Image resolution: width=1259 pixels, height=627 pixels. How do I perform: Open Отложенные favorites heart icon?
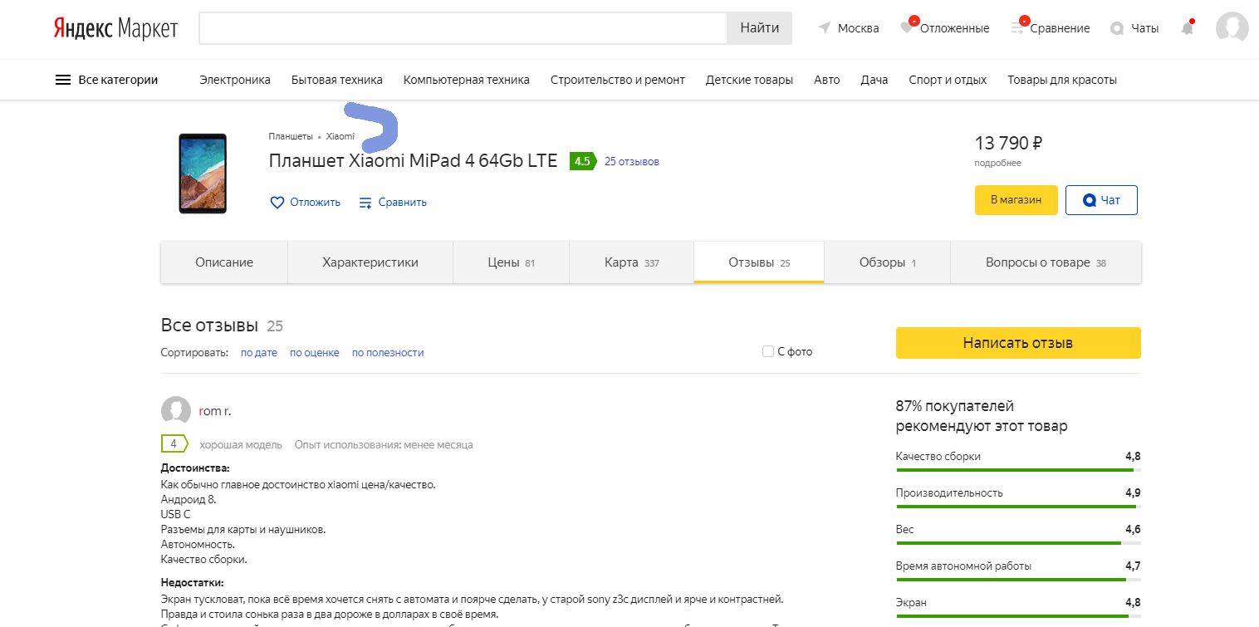pyautogui.click(x=907, y=28)
